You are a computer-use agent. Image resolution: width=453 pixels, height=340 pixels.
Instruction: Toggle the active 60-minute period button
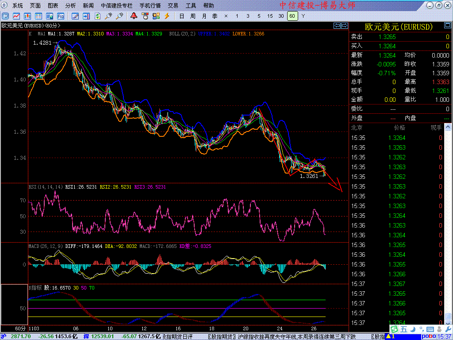(x=292, y=16)
